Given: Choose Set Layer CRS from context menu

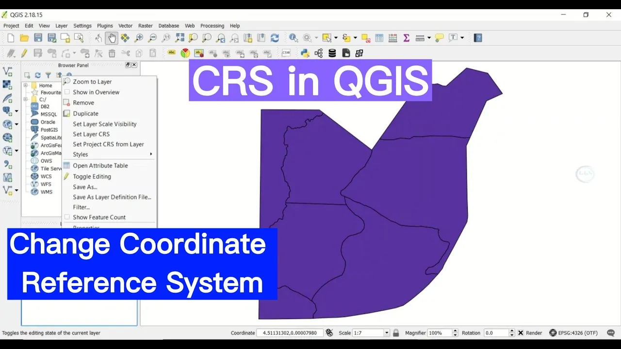Looking at the screenshot, I should click(91, 134).
